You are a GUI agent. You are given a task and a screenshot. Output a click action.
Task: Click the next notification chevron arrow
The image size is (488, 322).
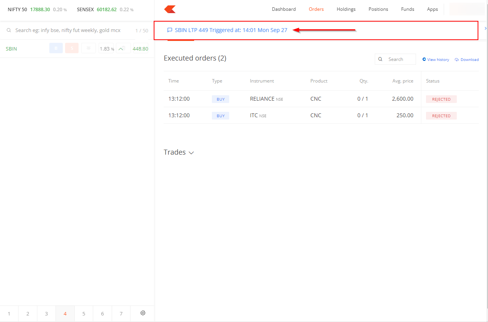[486, 28]
